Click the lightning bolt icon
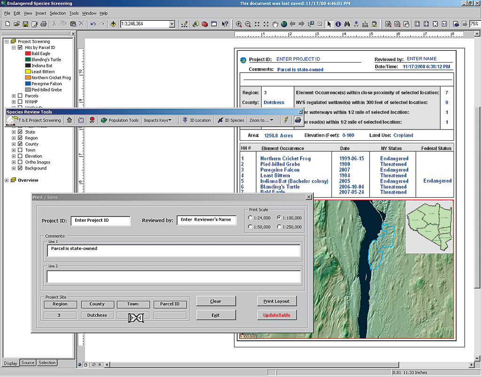 coord(286,120)
